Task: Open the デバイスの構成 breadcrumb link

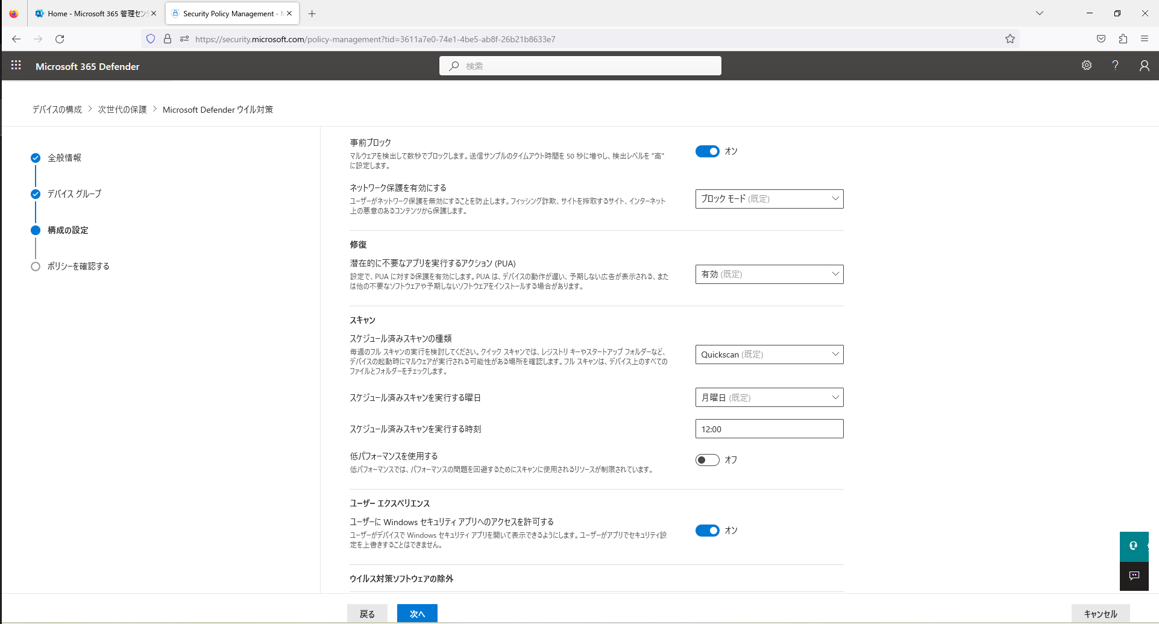Action: pos(57,109)
